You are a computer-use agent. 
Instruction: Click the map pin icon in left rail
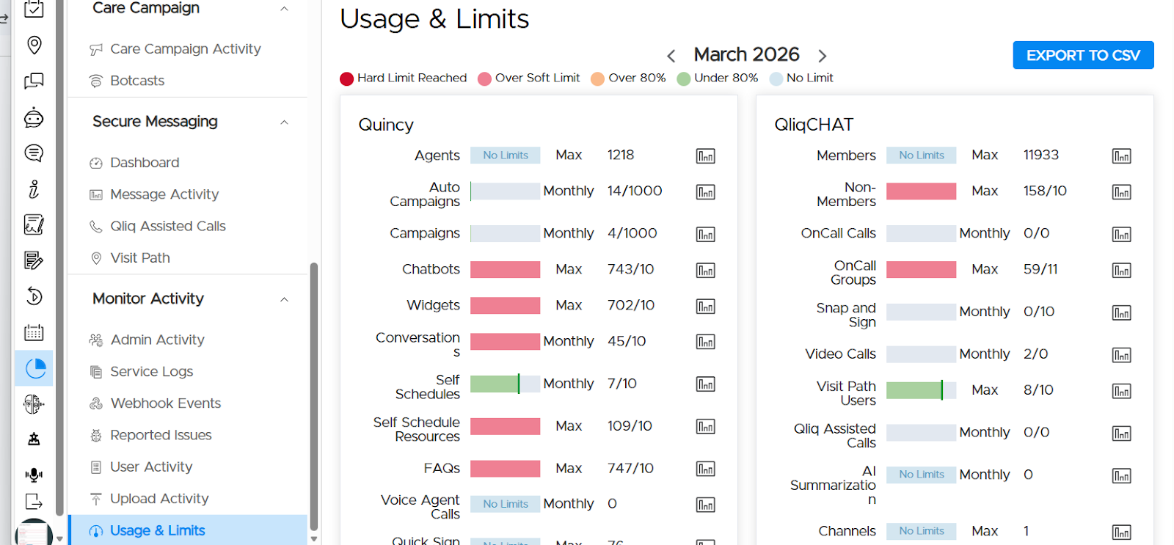pos(34,45)
